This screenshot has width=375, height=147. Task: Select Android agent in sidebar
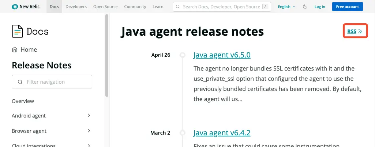[29, 116]
